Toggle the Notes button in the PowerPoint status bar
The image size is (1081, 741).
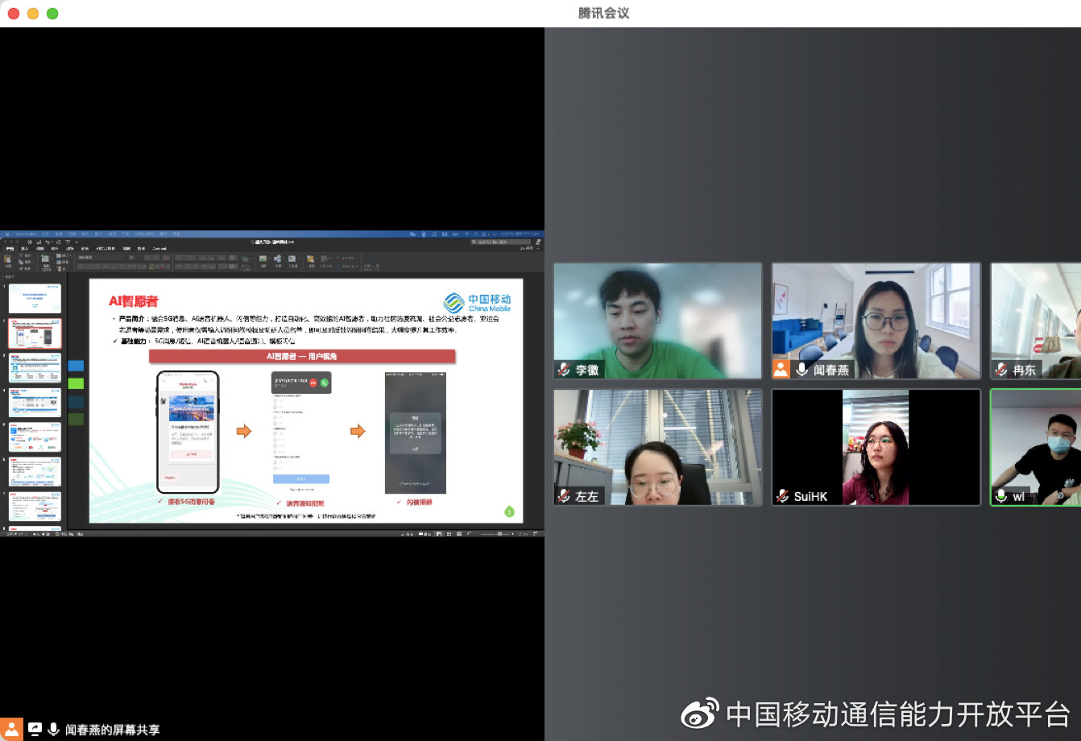(407, 533)
